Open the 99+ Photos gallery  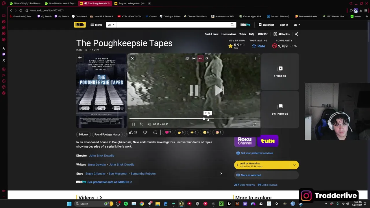[280, 110]
